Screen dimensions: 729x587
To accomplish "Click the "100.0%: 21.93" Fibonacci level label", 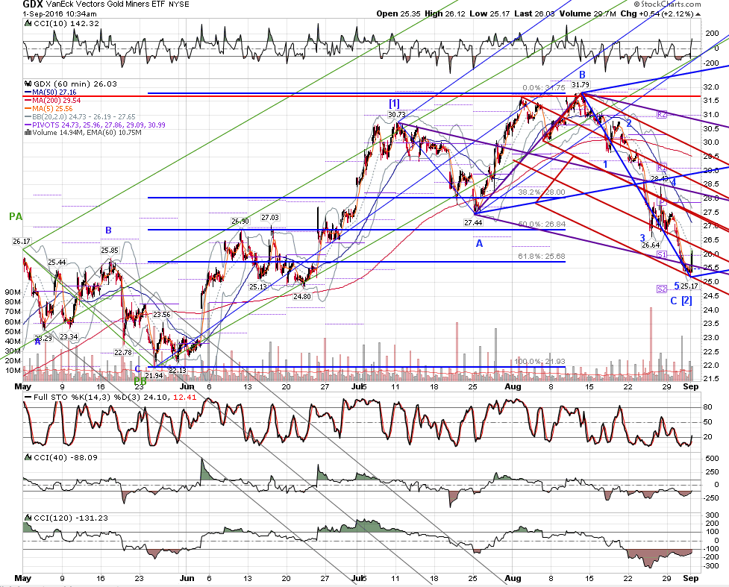I will tap(539, 362).
